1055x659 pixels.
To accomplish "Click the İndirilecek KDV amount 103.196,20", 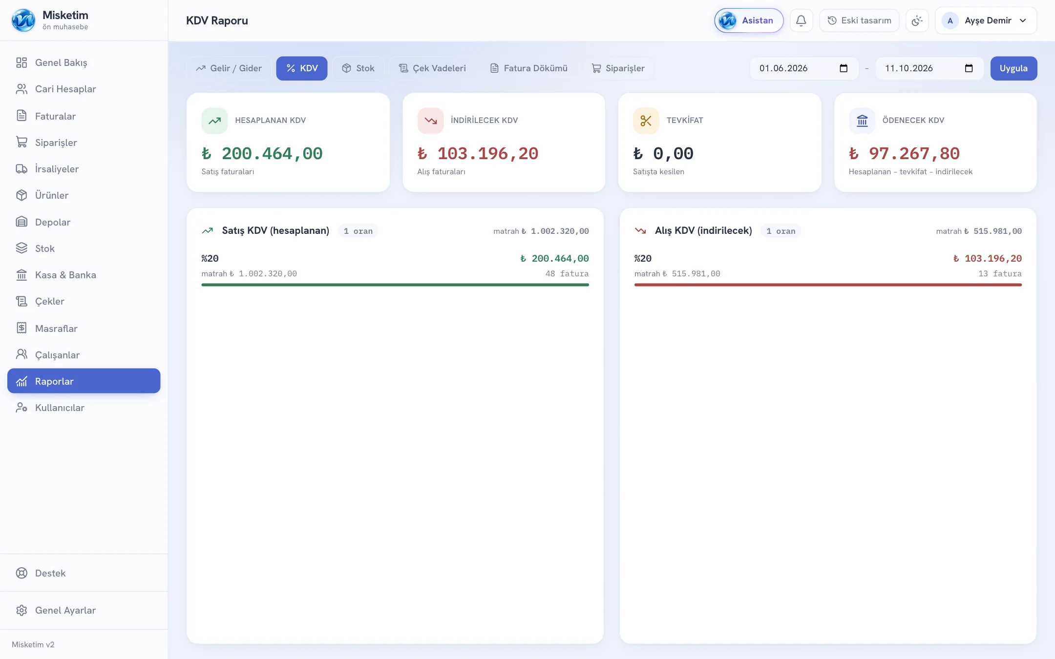I will tap(478, 154).
